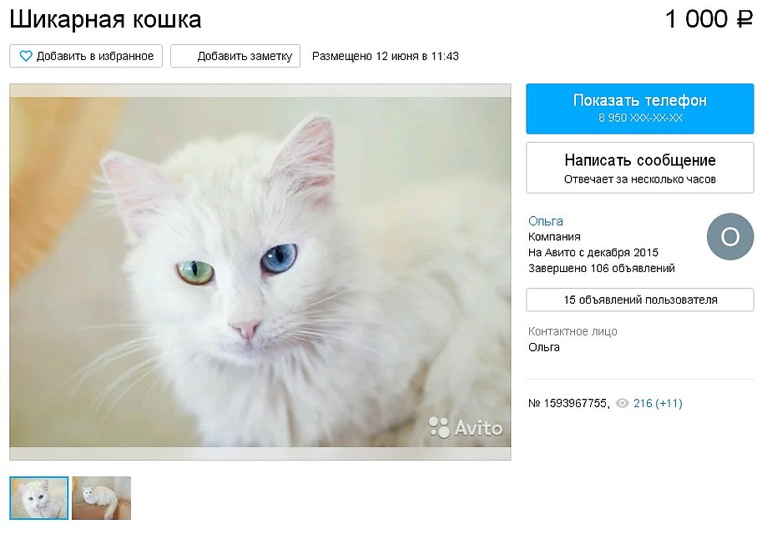The width and height of the screenshot is (777, 534).
Task: Click Добавить в избранное button
Action: tap(86, 56)
